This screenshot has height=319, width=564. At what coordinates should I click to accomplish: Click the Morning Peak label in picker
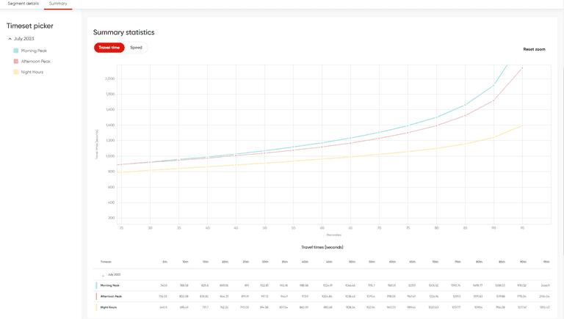click(x=34, y=51)
